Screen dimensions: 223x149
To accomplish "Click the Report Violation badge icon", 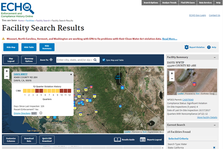I will coord(186,47).
